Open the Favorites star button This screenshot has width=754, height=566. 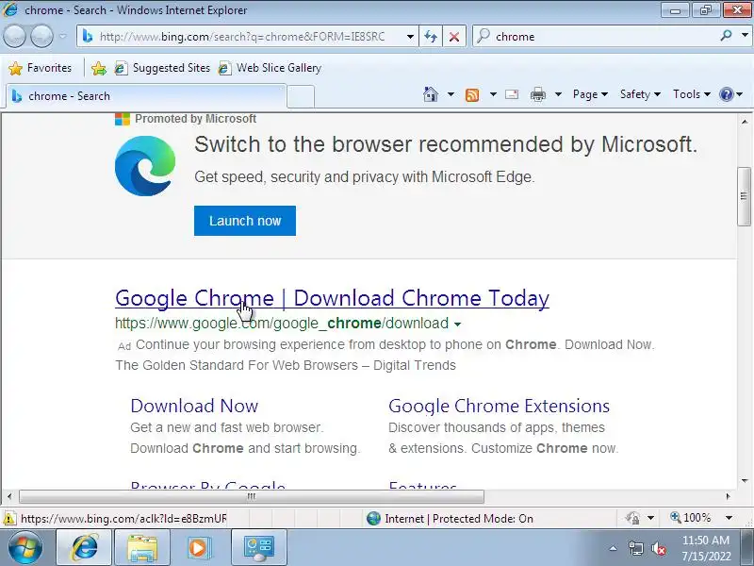pyautogui.click(x=40, y=68)
